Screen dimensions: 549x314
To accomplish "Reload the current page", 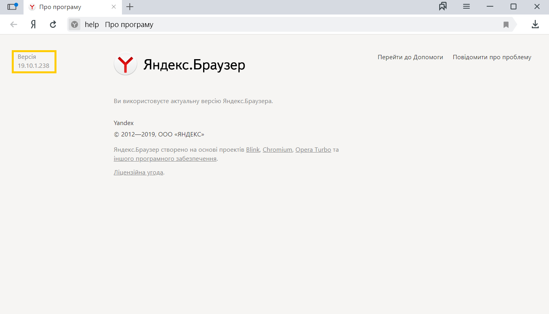I will pyautogui.click(x=53, y=25).
